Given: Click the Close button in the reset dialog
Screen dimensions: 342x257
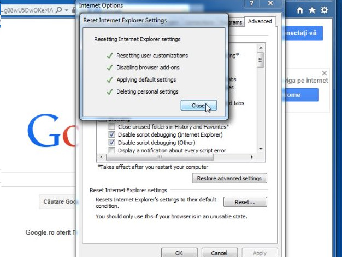Looking at the screenshot, I should tap(198, 106).
